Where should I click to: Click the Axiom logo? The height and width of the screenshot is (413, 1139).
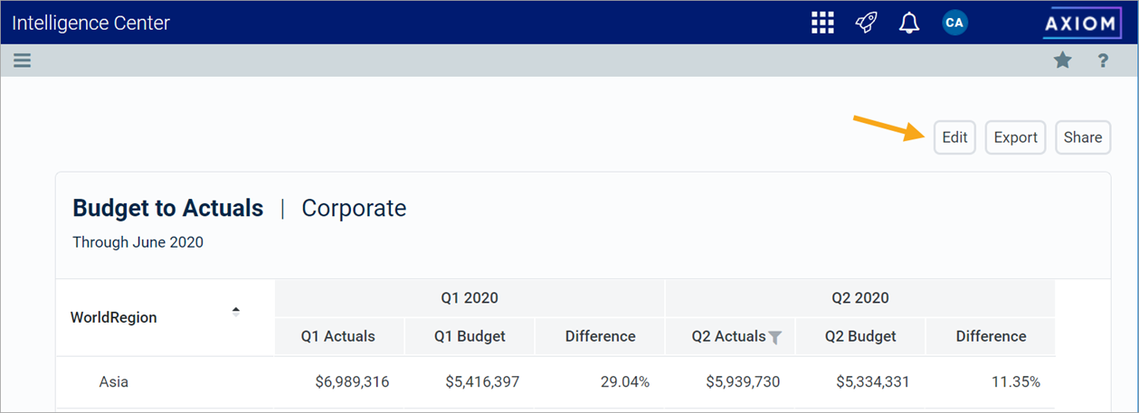tap(1080, 23)
